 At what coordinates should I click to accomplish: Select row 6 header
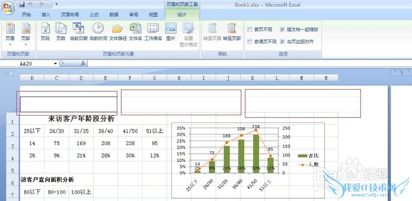(x=13, y=180)
